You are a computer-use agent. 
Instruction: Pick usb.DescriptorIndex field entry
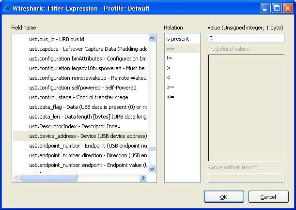click(74, 126)
